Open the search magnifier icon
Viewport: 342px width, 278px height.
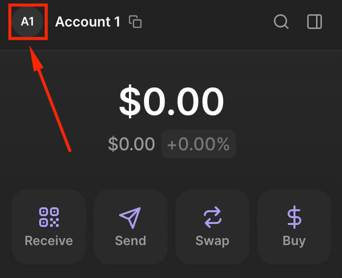coord(281,22)
